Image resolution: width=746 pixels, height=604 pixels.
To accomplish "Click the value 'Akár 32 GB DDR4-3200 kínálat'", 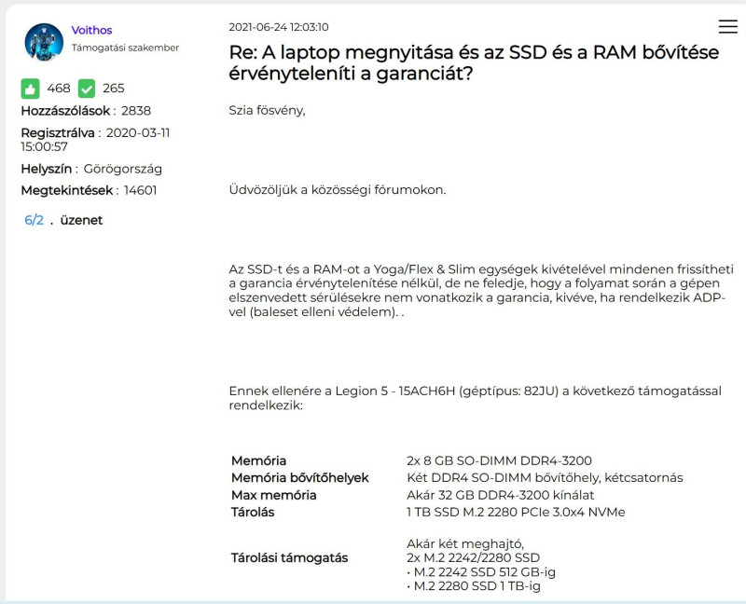I will point(501,495).
